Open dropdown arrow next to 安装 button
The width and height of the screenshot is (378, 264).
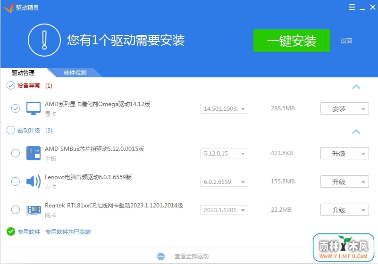363,109
